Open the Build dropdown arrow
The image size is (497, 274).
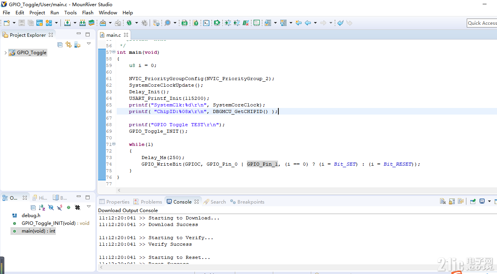[x=75, y=23]
